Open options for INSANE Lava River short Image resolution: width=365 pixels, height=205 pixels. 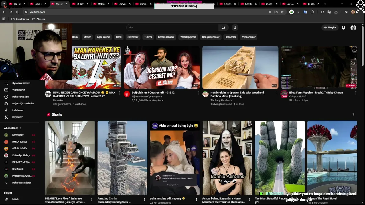coord(92,200)
